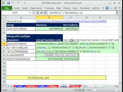Click the Name Box field showing MIN
This screenshot has width=123, height=92.
(x=15, y=13)
